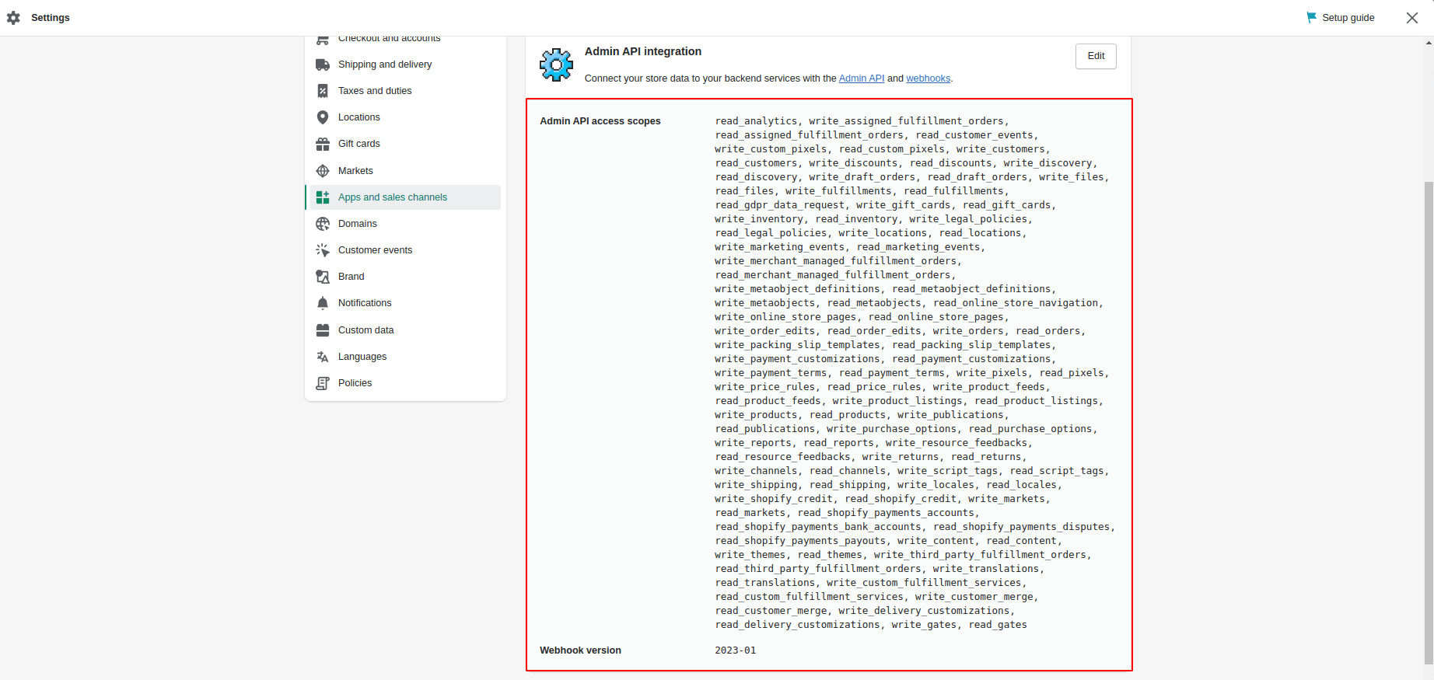Follow the webhooks link
This screenshot has height=680, width=1434.
coord(929,78)
